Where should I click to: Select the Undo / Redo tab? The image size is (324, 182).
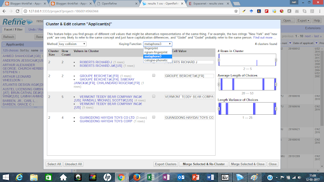coord(35,29)
